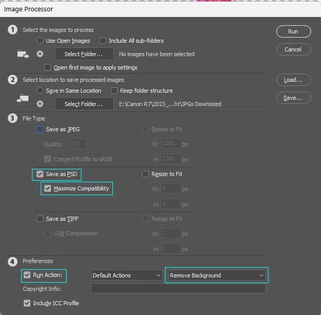This screenshot has width=321, height=315.
Task: Click the JPEG width field showing 1200
Action: tap(171, 144)
